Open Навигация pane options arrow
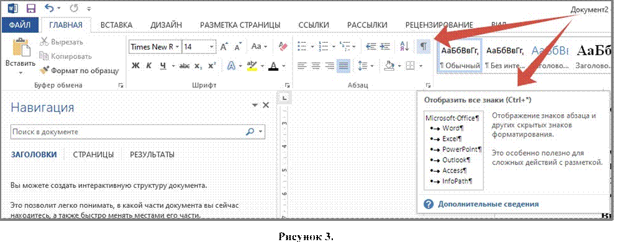The width and height of the screenshot is (618, 242). pyautogui.click(x=255, y=105)
